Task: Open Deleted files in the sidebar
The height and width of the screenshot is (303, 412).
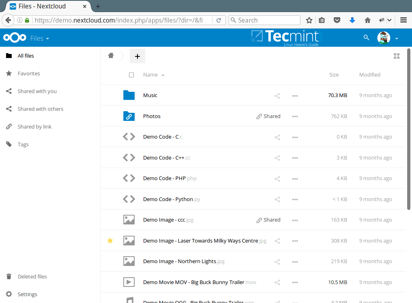Action: [x=32, y=276]
